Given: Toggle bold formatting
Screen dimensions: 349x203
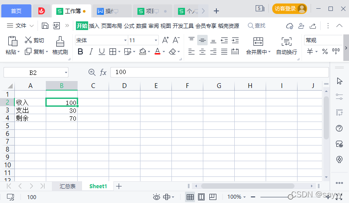Looking at the screenshot, I should 80,52.
